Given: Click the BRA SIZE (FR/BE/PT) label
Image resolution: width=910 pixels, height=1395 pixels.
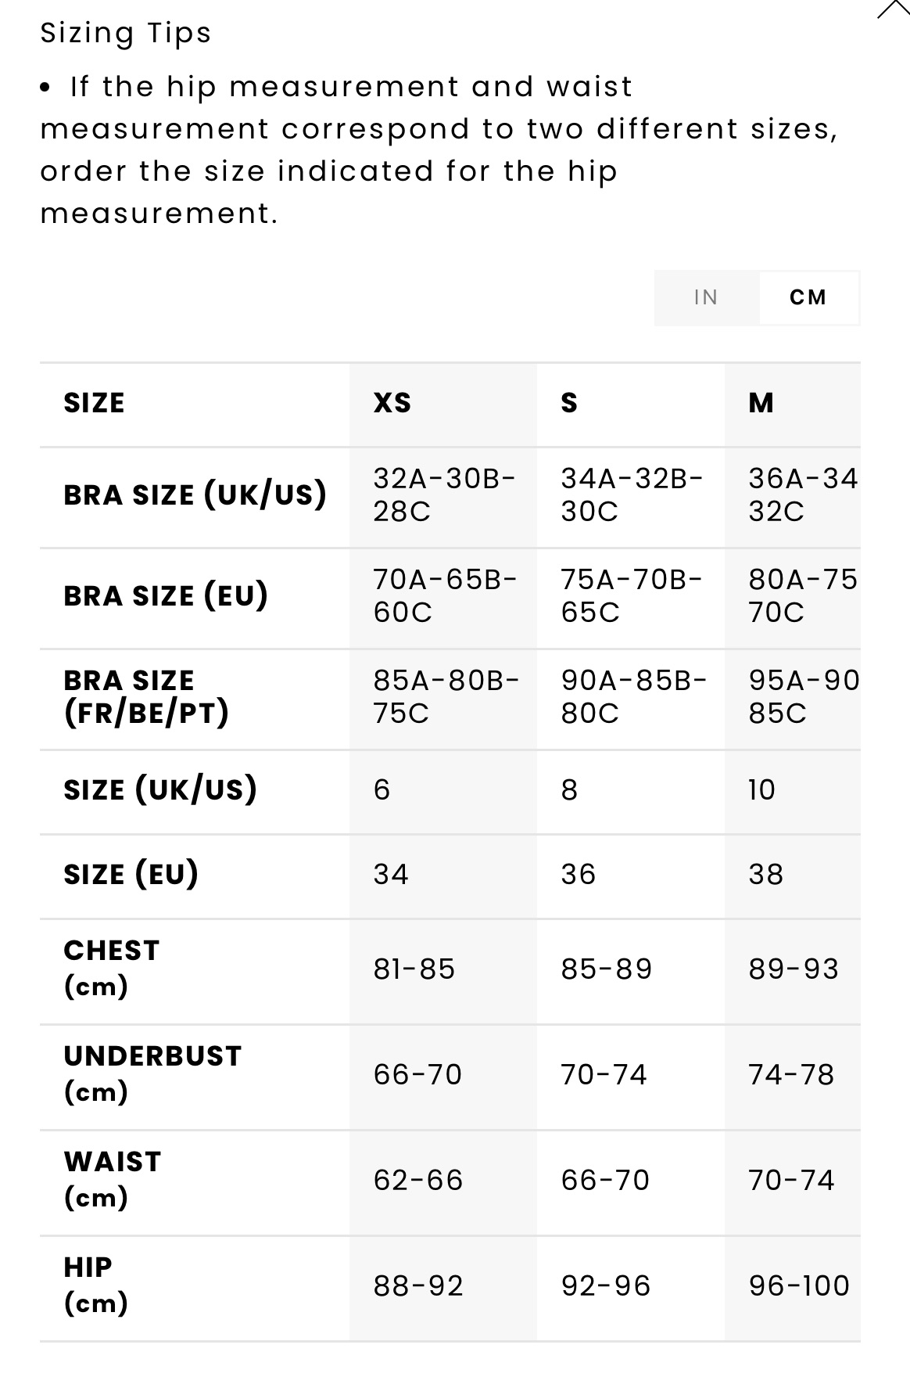Looking at the screenshot, I should click(147, 696).
